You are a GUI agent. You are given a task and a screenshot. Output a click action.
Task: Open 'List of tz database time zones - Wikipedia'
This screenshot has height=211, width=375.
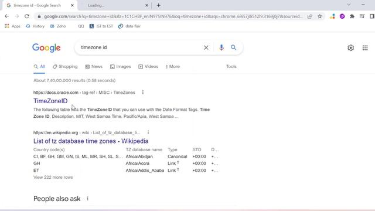tap(91, 141)
